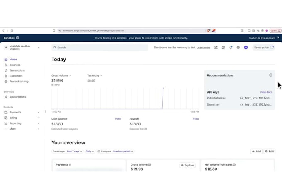Open the Last 7 days date range dropdown

[x=75, y=152]
